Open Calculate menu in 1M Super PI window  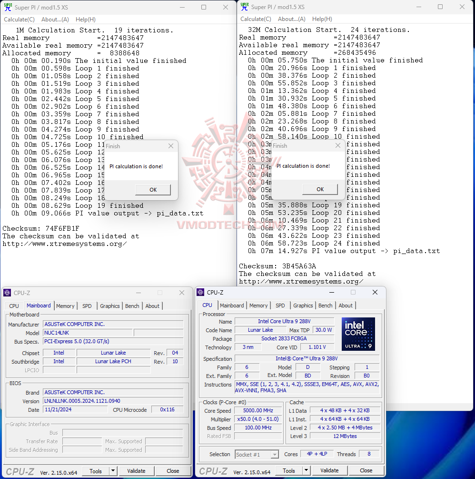[x=19, y=20]
